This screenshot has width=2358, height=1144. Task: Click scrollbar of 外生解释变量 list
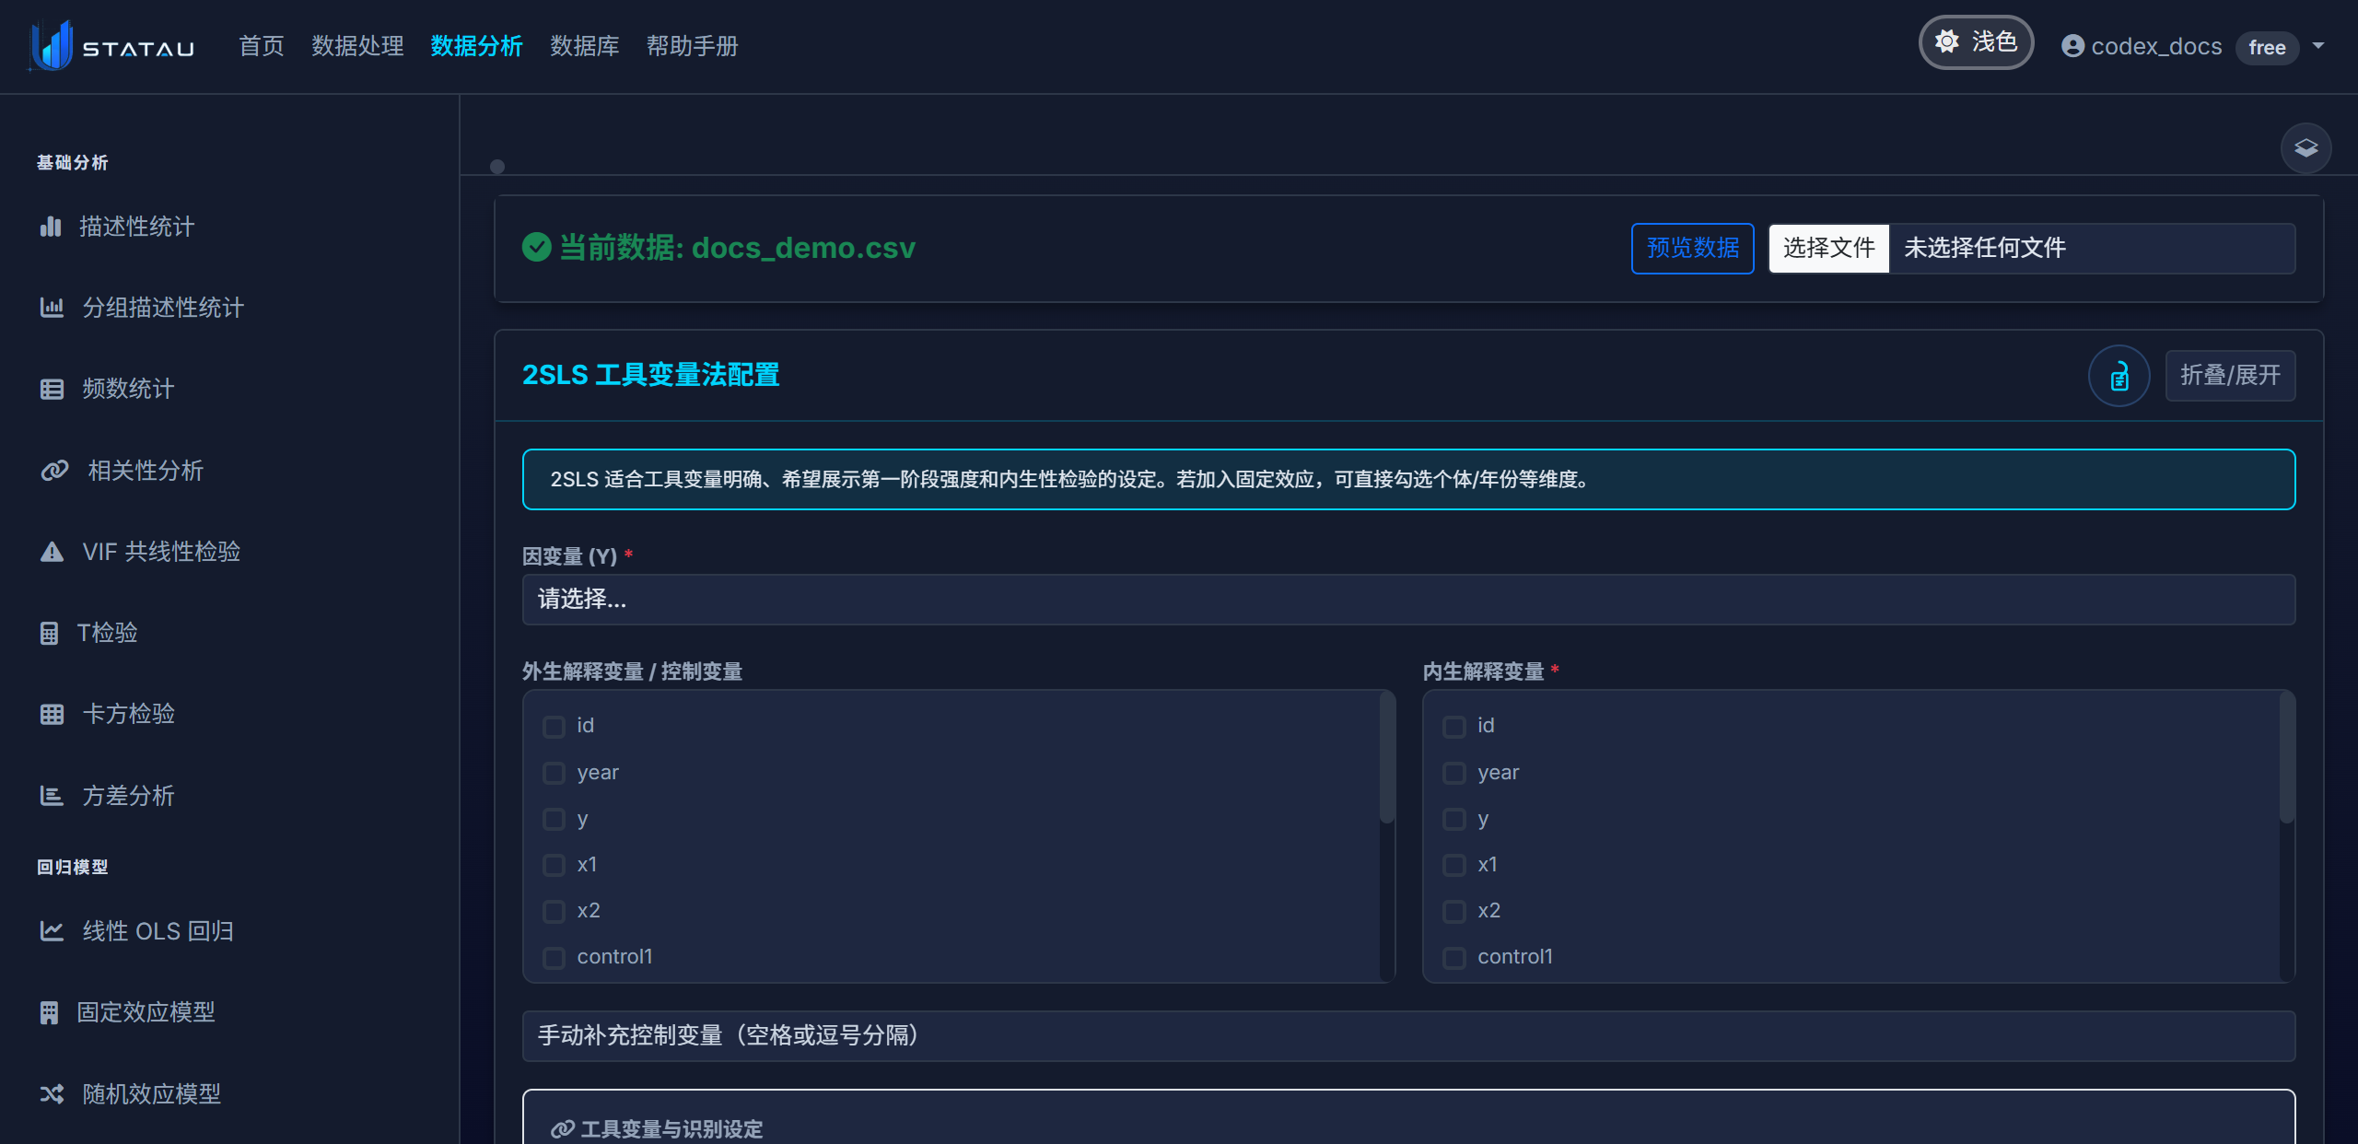point(1386,759)
